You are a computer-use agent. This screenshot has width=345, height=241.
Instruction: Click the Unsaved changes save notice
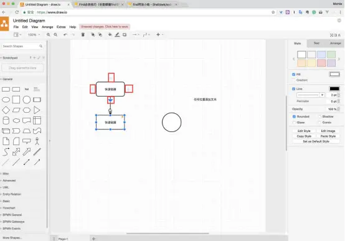105,27
